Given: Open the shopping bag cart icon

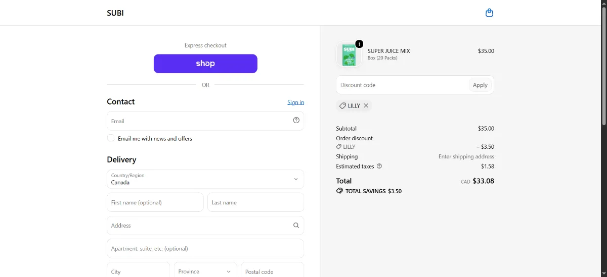Looking at the screenshot, I should pos(489,13).
